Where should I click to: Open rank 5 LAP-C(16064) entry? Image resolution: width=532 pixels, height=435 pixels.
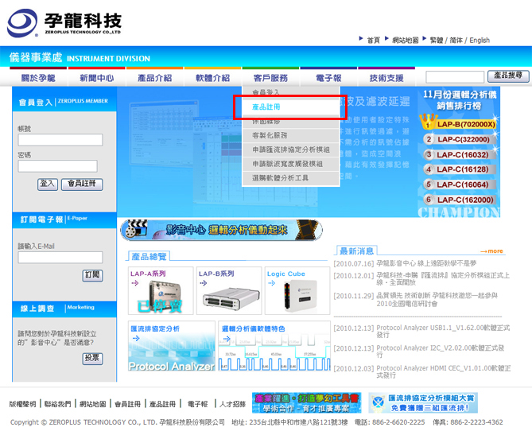click(460, 184)
